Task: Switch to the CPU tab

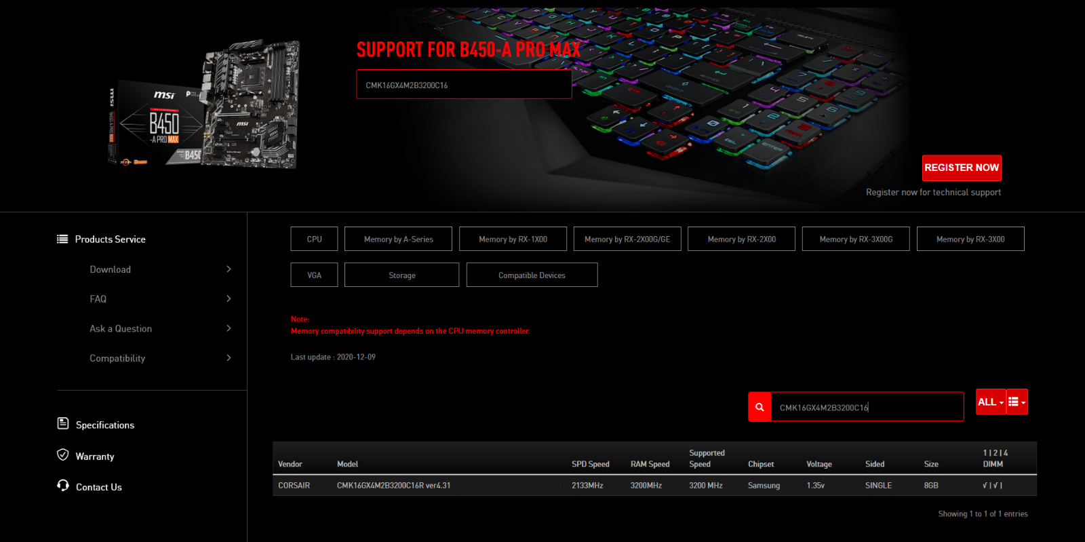Action: (314, 239)
